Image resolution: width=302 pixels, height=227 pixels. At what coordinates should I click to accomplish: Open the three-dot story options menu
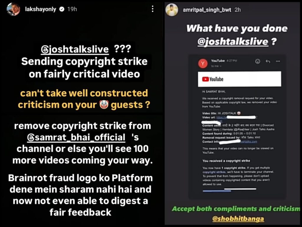tap(152, 9)
